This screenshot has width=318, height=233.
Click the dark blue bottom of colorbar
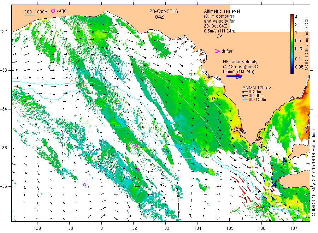point(292,71)
